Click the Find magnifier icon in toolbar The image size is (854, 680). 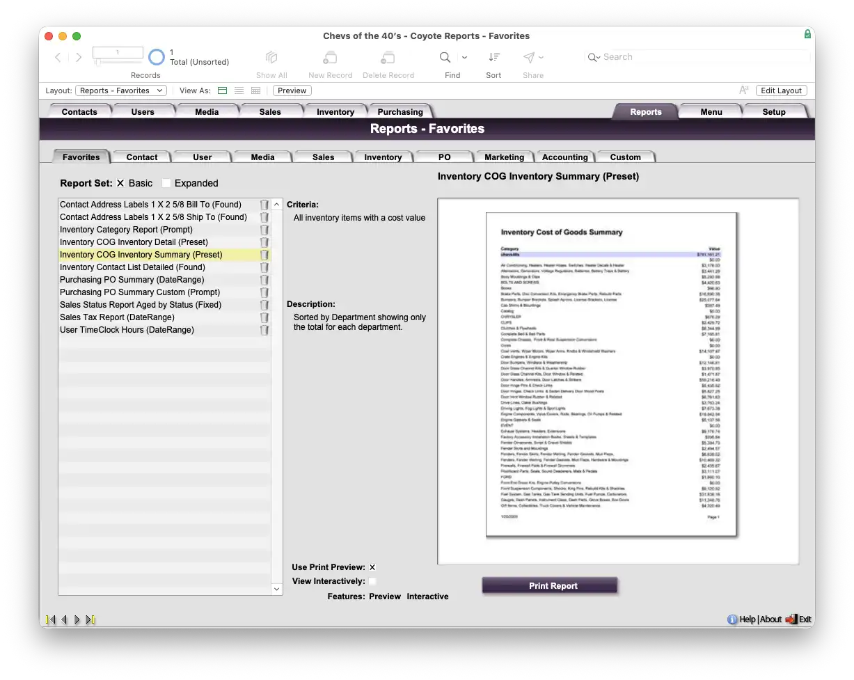(445, 57)
